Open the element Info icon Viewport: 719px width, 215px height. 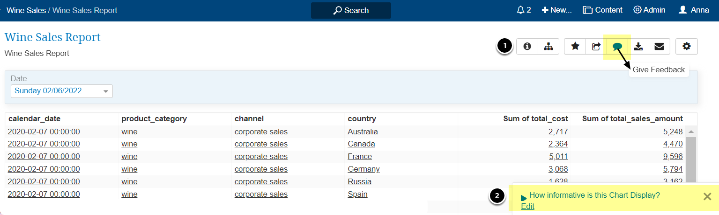click(527, 46)
